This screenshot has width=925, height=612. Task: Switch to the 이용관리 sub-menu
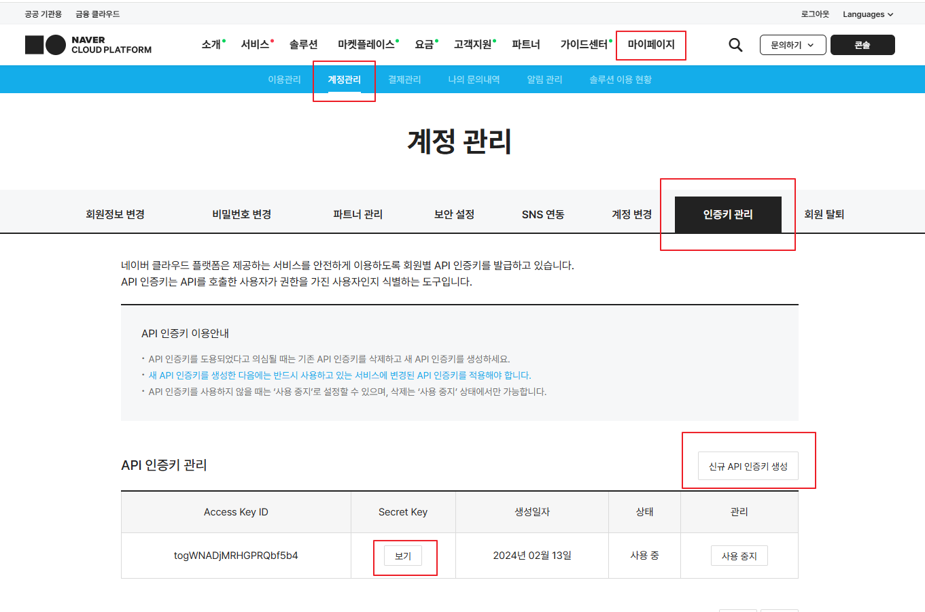[x=284, y=80]
